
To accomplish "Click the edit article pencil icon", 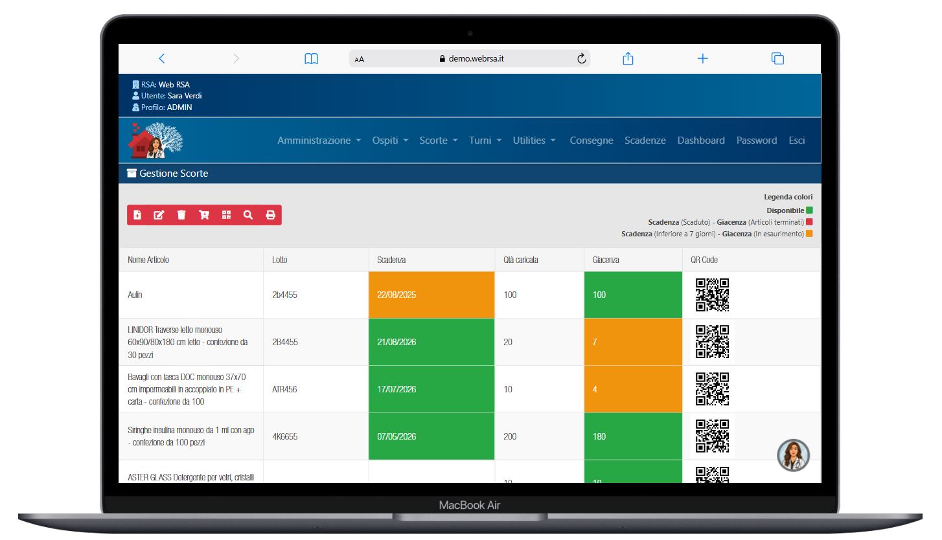I will 159,216.
